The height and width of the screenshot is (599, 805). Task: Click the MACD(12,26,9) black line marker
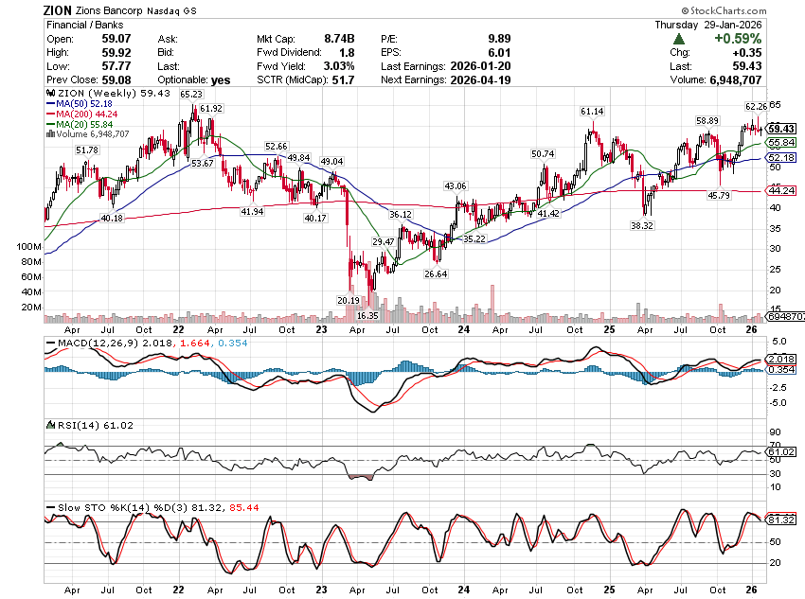(x=50, y=341)
